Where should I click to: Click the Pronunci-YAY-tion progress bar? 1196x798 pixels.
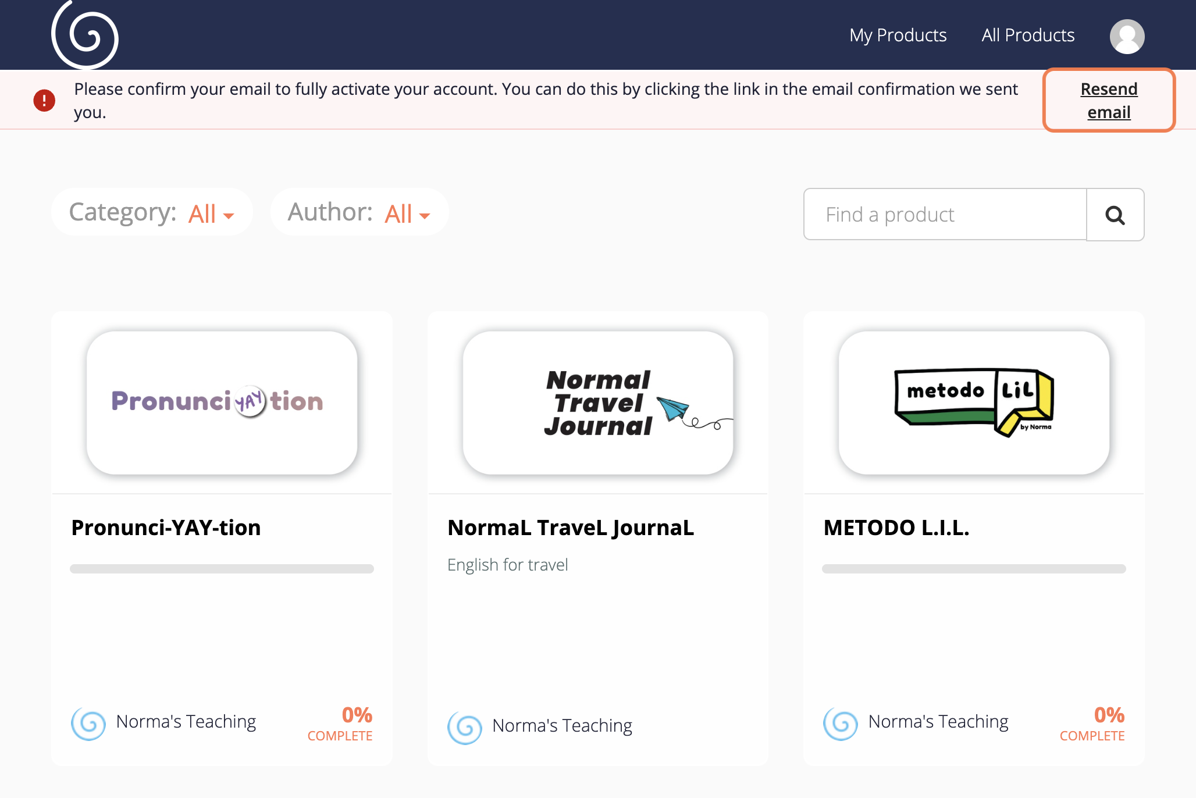coord(222,569)
